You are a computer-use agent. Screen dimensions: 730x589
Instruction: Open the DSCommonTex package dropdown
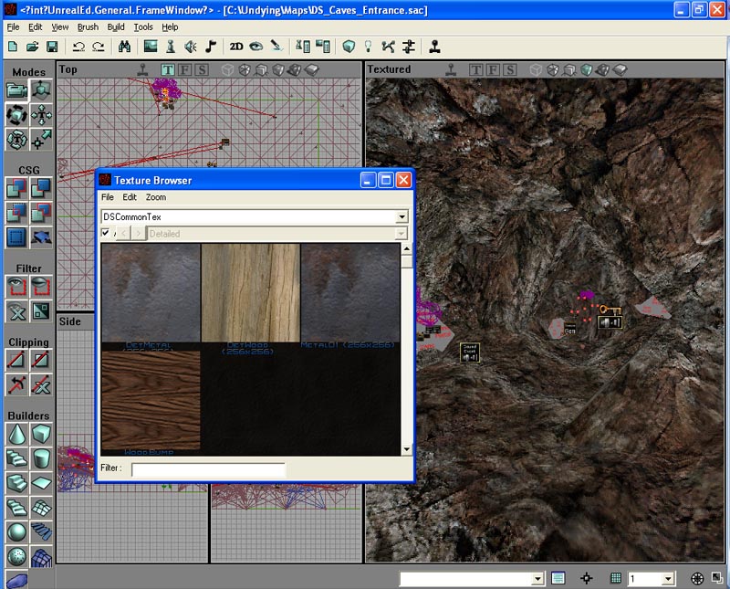[x=401, y=216]
